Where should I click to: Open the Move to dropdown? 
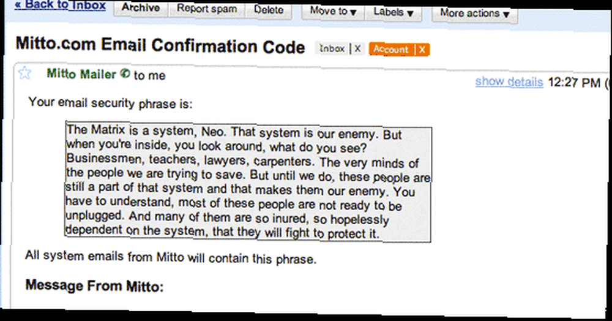pyautogui.click(x=333, y=11)
